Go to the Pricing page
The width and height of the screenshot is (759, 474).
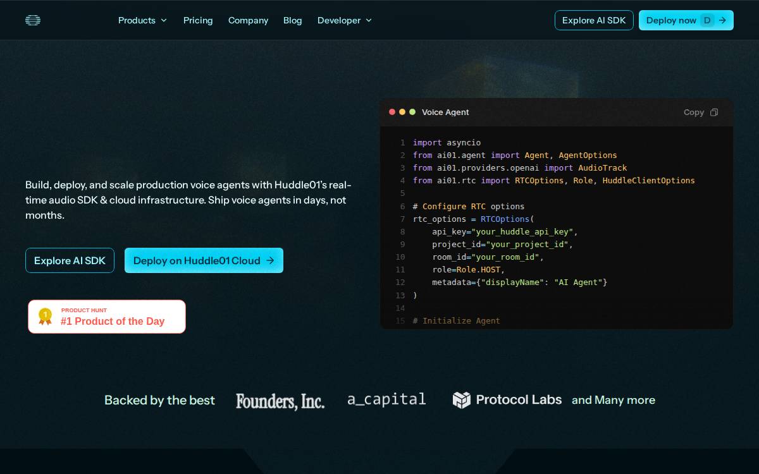(198, 20)
